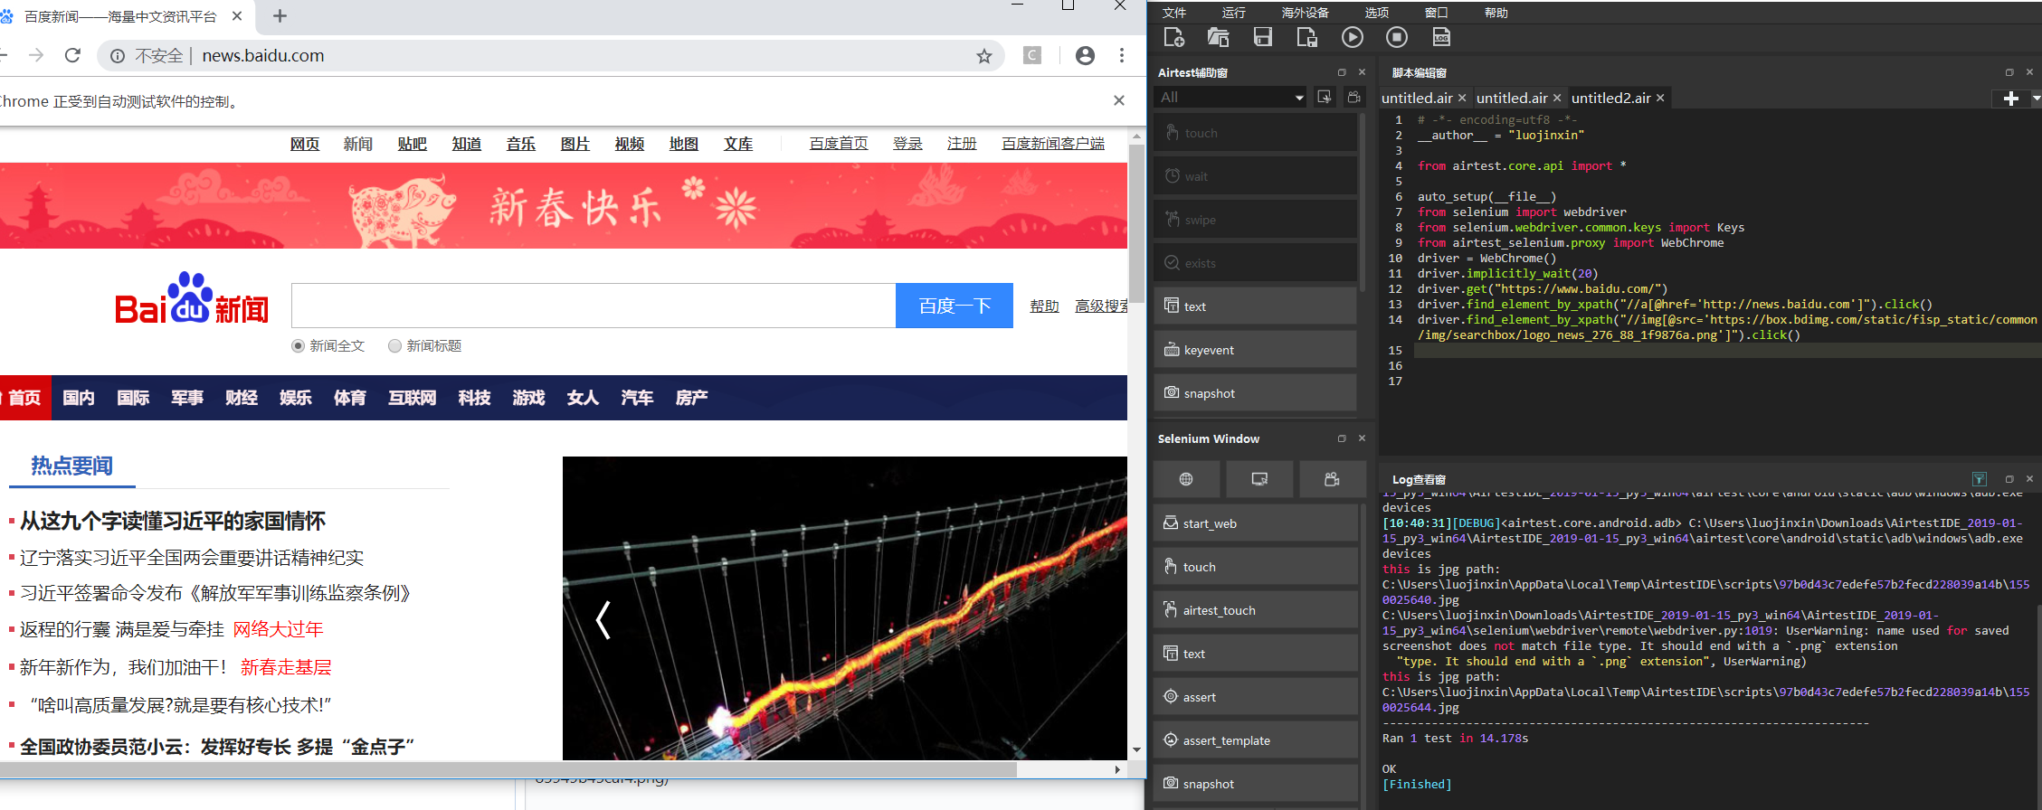Open the 运行 menu
Image resolution: width=2042 pixels, height=810 pixels.
1234,13
